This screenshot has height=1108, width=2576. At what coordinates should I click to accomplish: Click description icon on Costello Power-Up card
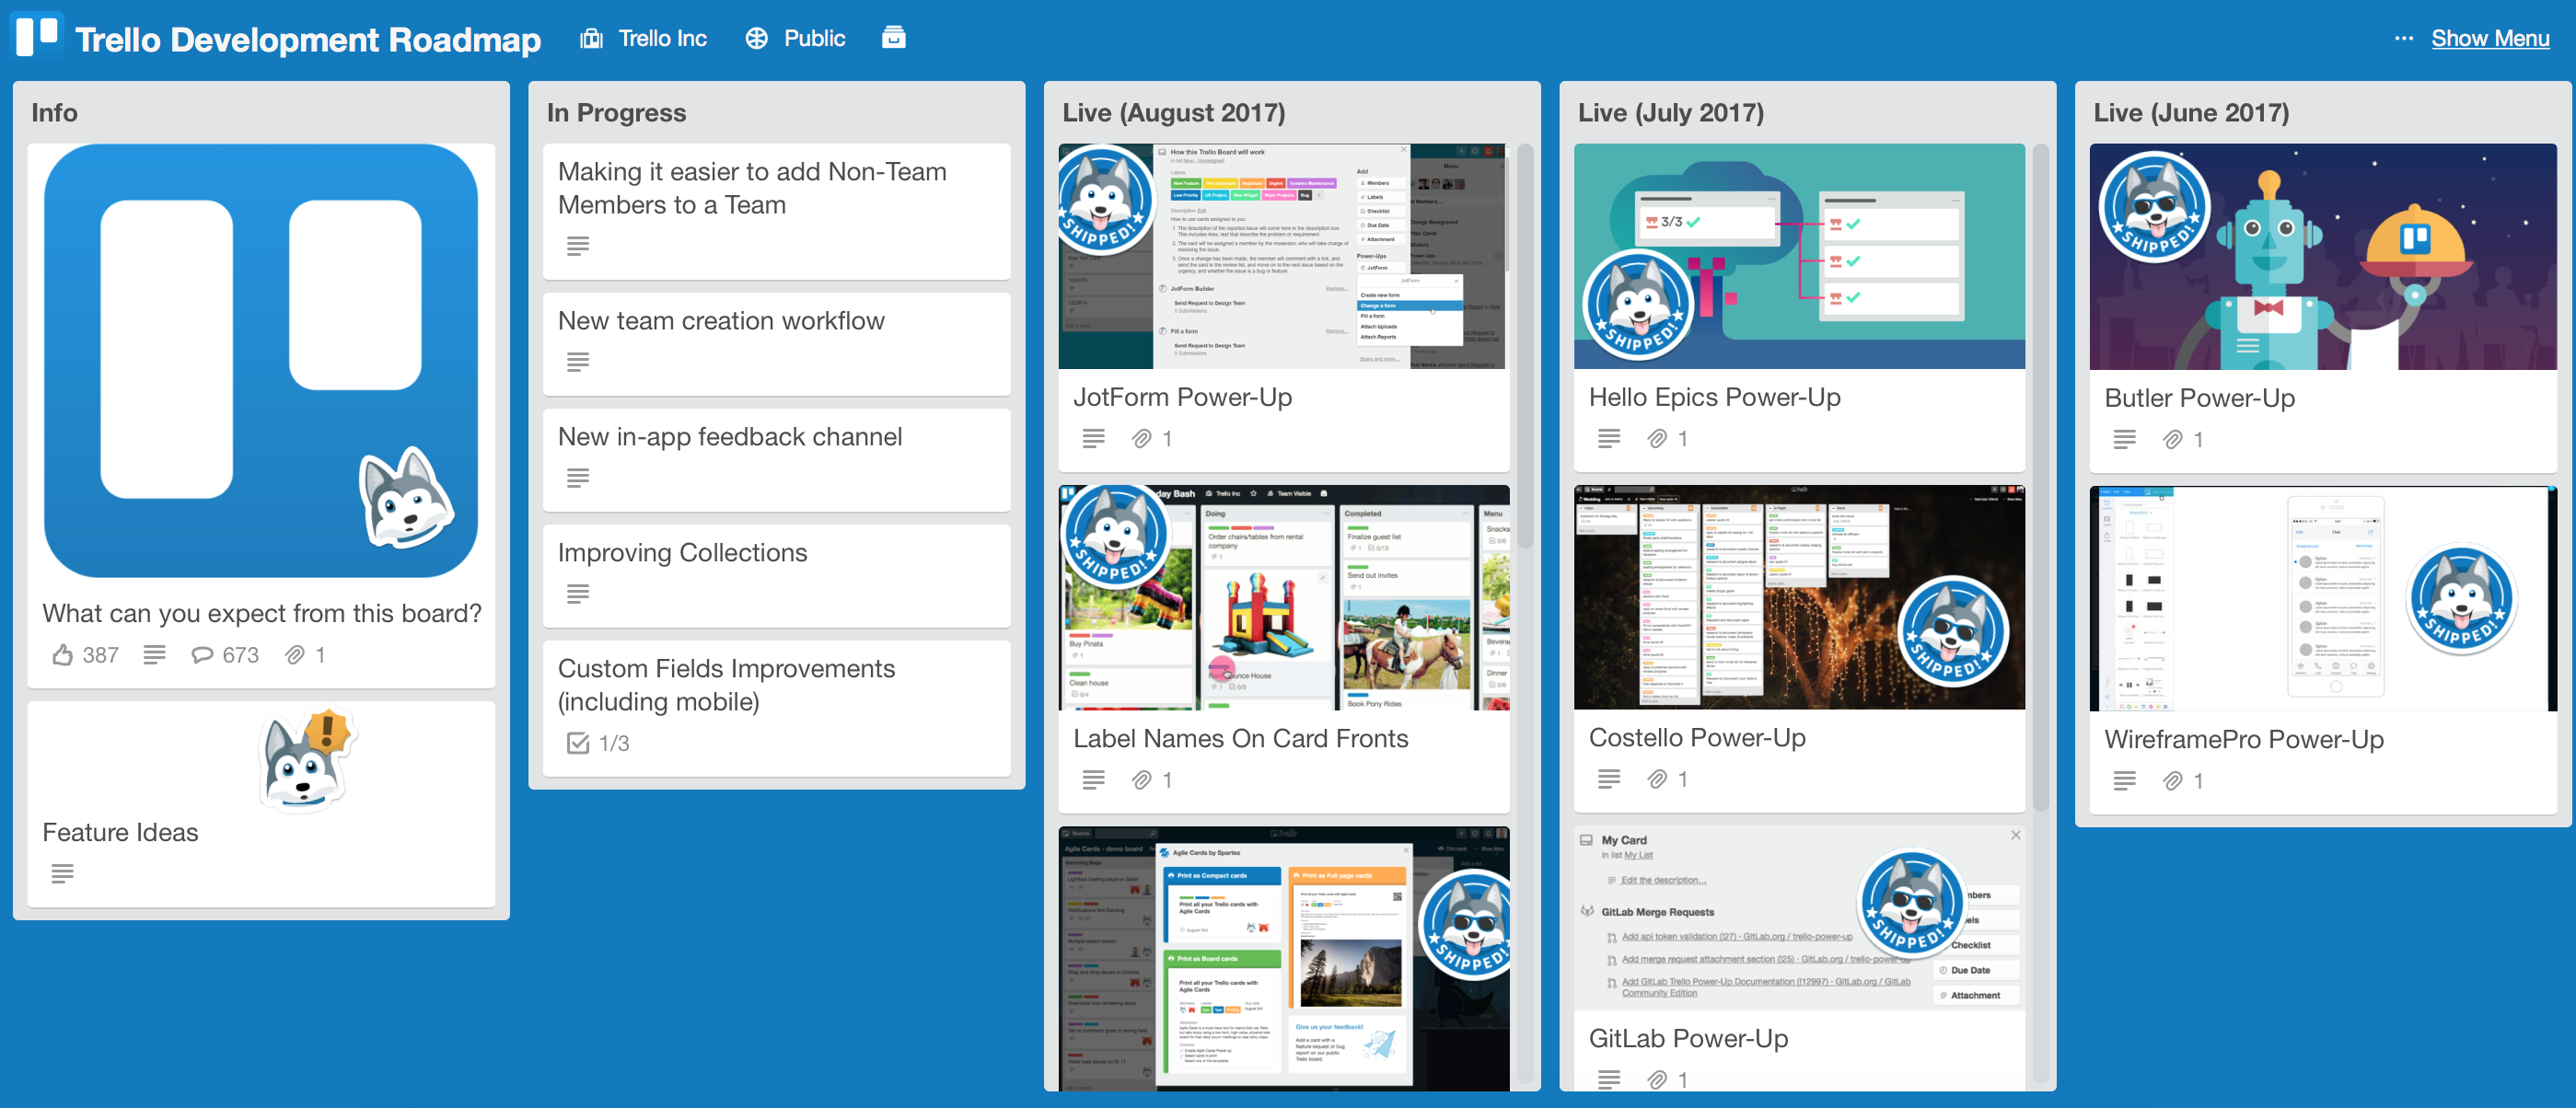(1609, 778)
